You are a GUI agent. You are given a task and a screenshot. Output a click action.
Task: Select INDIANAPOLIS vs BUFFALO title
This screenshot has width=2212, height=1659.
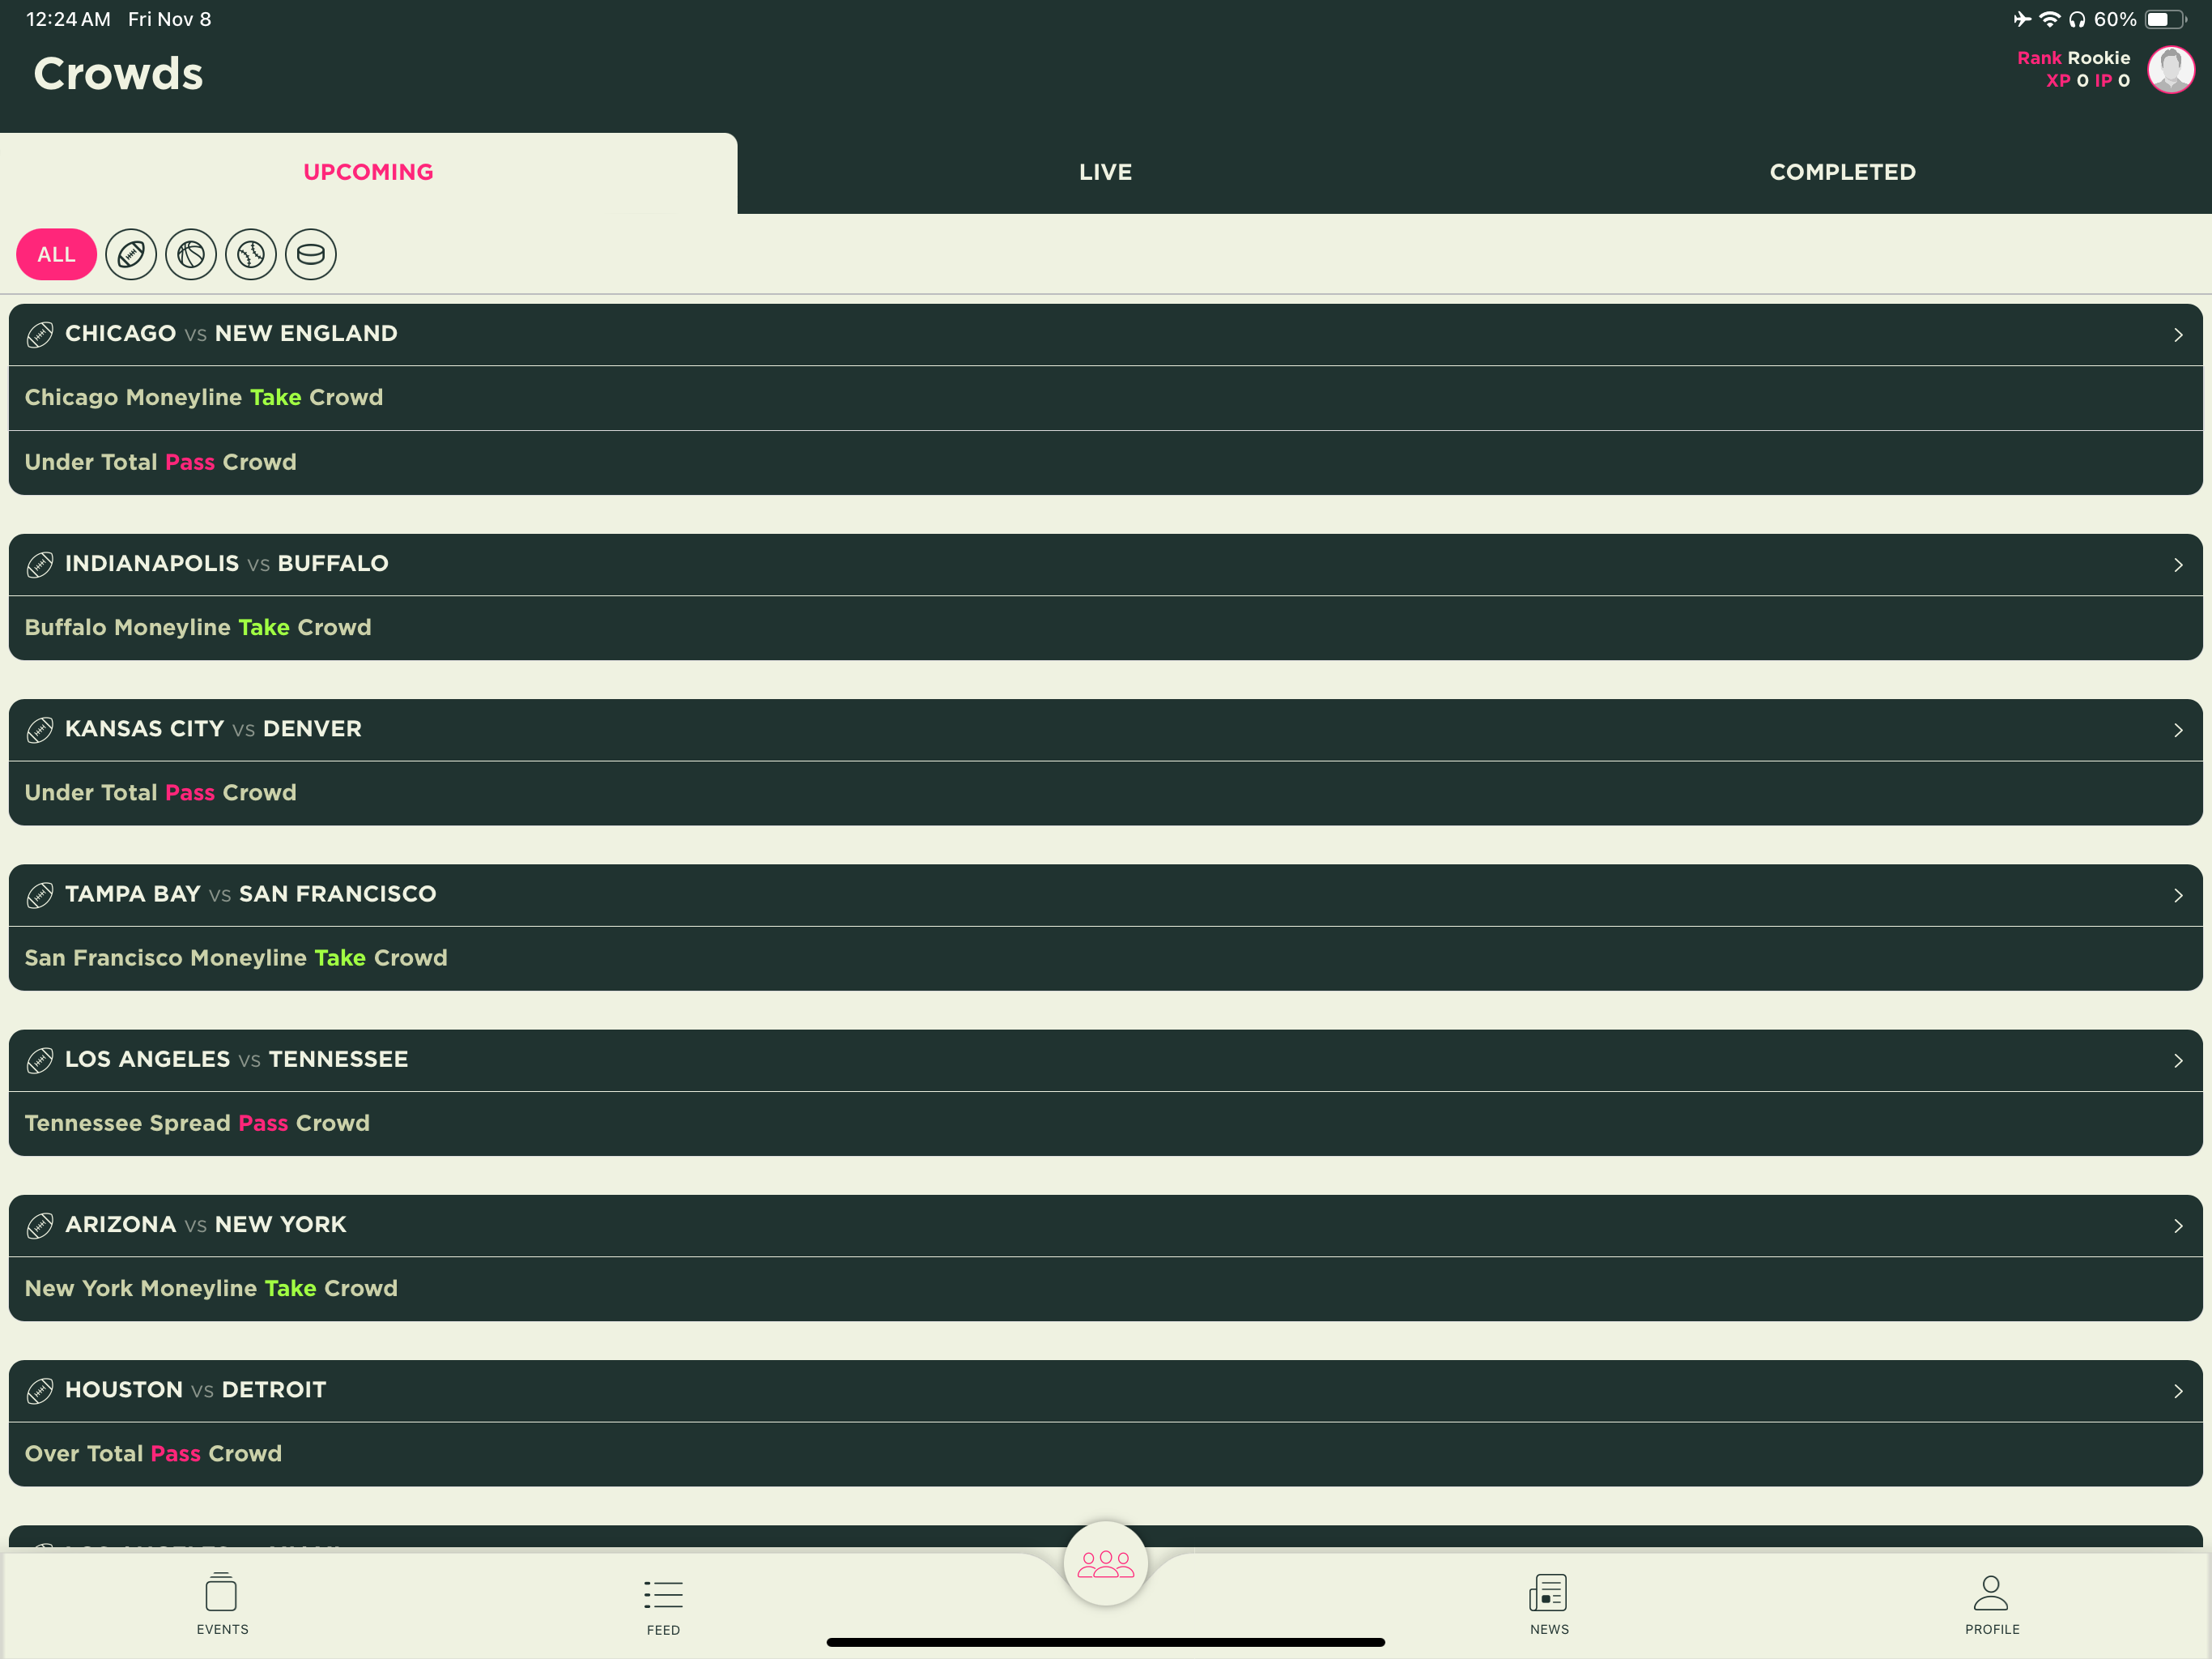point(227,563)
